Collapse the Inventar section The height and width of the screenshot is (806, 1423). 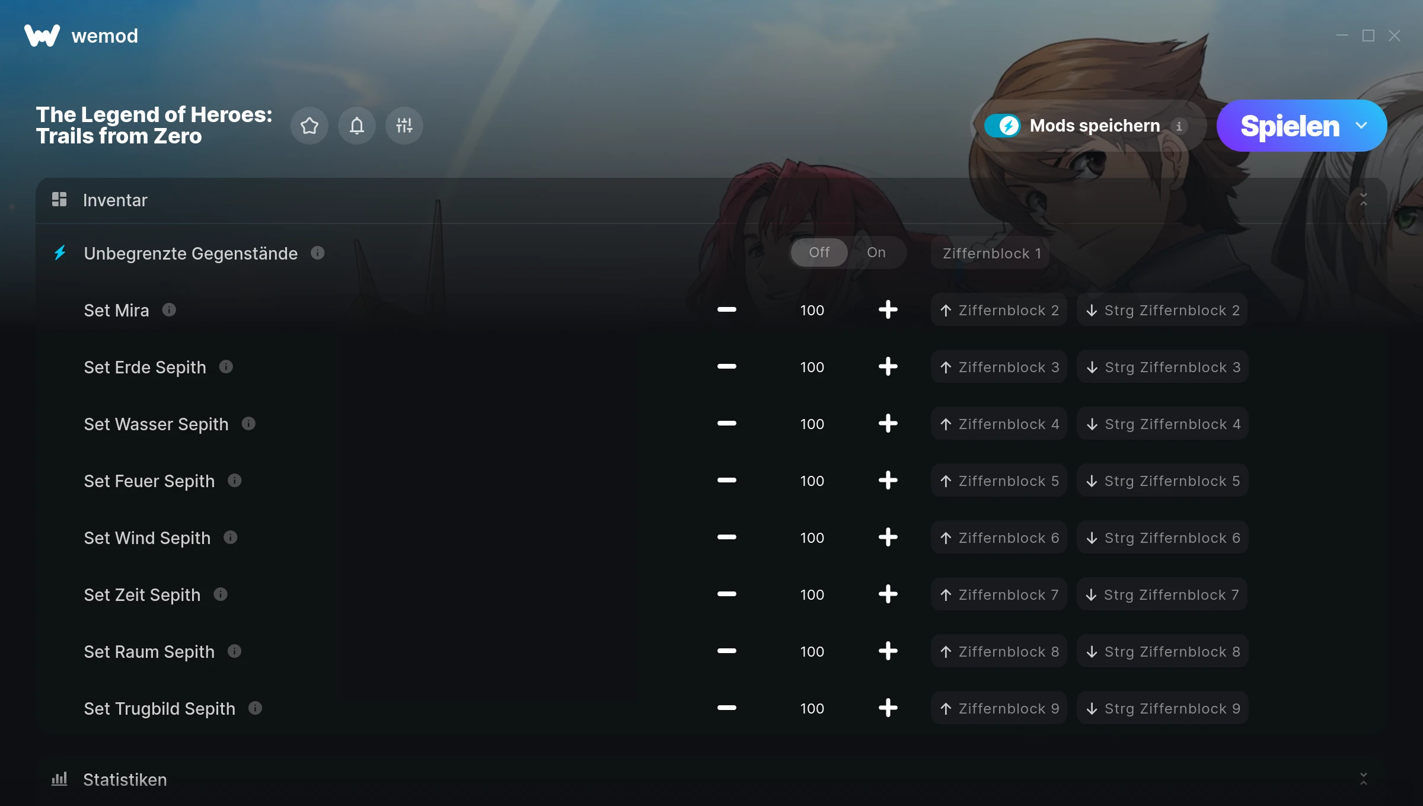[1364, 200]
